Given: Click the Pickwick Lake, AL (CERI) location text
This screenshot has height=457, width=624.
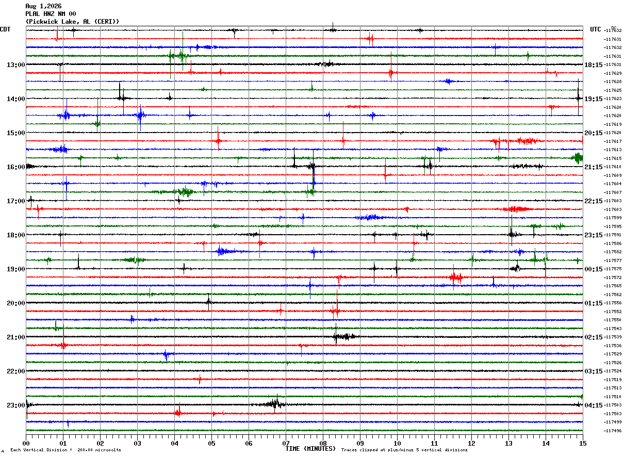Looking at the screenshot, I should 72,22.
